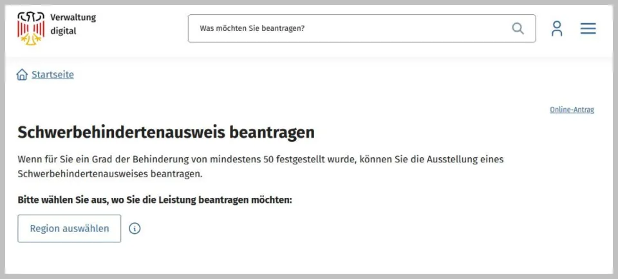The width and height of the screenshot is (618, 279).
Task: Click the Region auswählen button
Action: tap(70, 229)
